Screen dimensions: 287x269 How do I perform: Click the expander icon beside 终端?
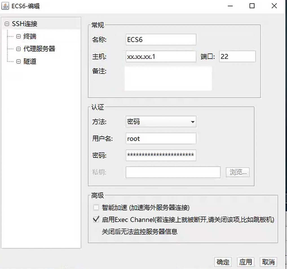pos(19,37)
